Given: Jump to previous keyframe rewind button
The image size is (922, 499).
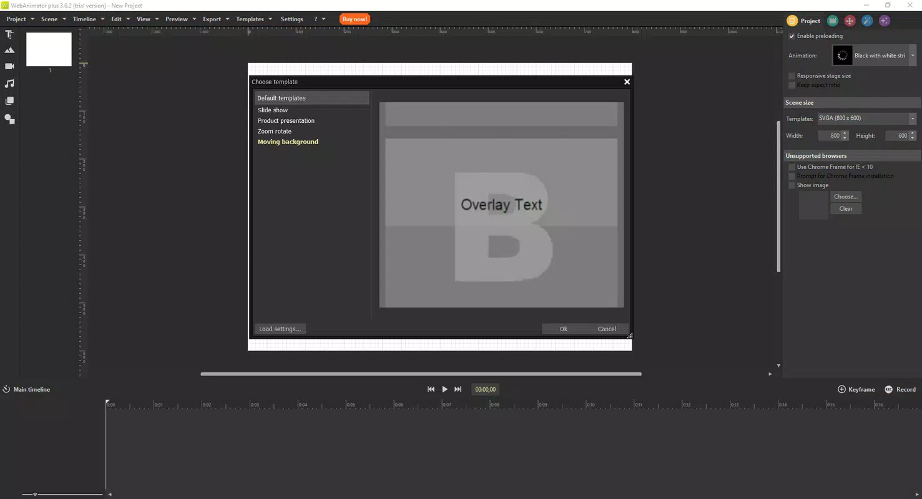Looking at the screenshot, I should [431, 389].
